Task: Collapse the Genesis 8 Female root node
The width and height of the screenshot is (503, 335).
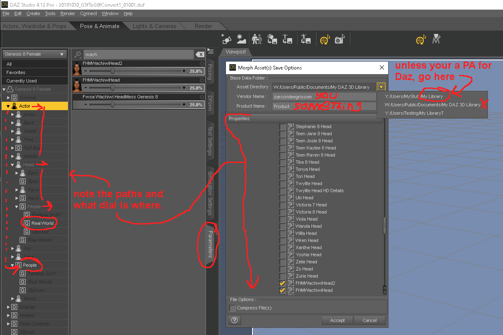Action: pyautogui.click(x=5, y=89)
